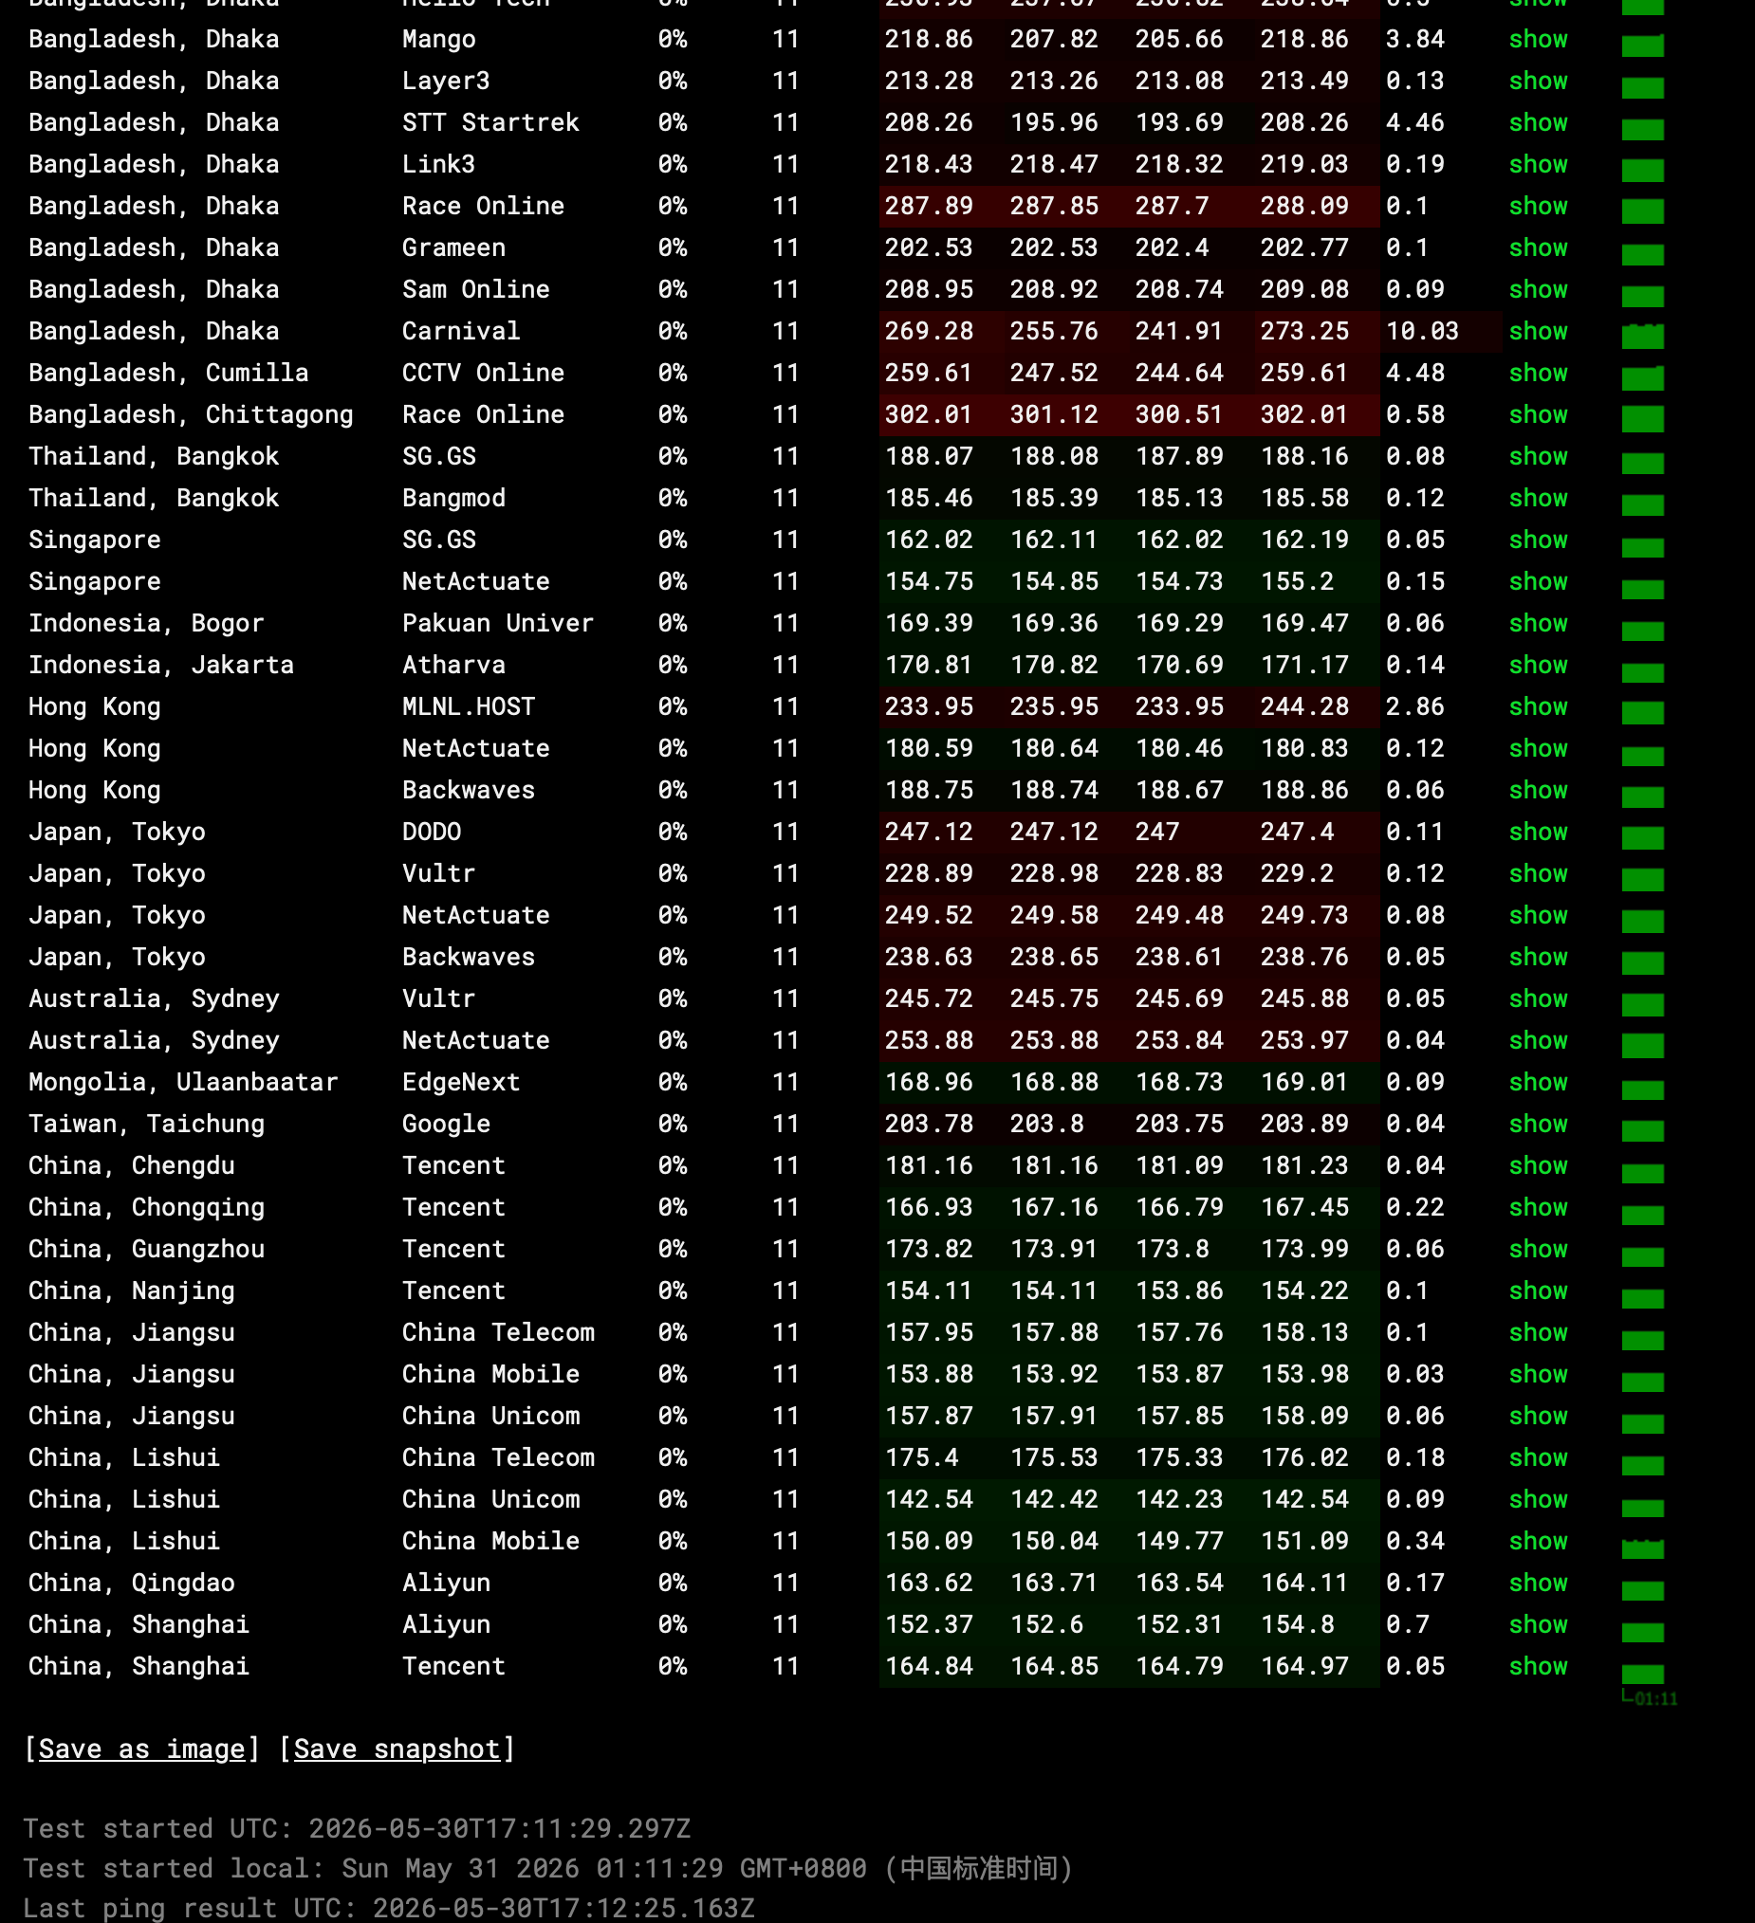The height and width of the screenshot is (1923, 1755).
Task: Click show in STT Startrek row
Action: tap(1538, 123)
